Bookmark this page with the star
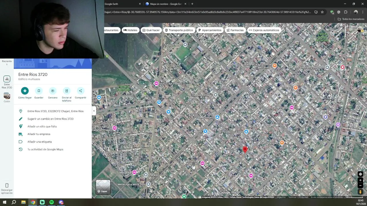 [322, 12]
